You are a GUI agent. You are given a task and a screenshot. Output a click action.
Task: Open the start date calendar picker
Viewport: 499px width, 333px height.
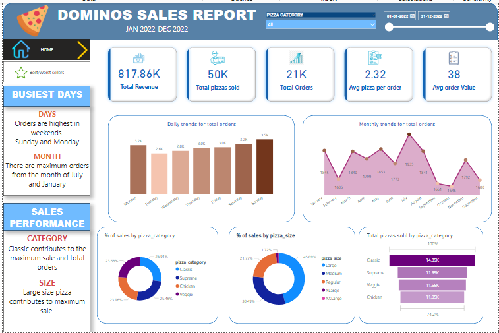412,15
